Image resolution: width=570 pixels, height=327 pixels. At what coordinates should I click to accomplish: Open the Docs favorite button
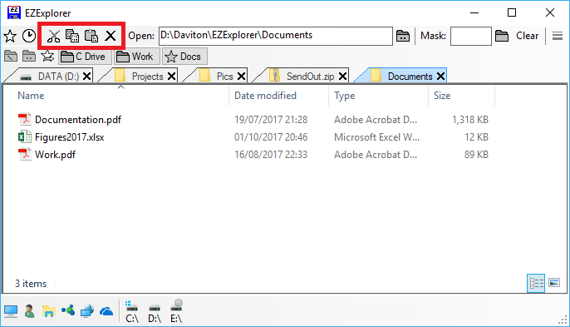click(184, 57)
